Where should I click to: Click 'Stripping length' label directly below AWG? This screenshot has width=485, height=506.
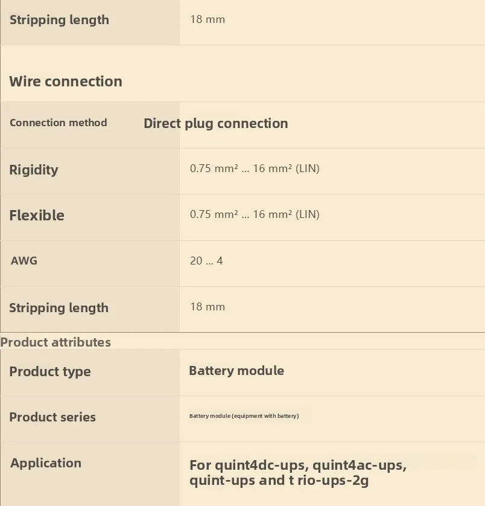[59, 308]
